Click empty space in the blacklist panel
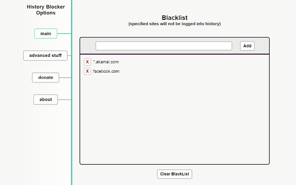Screen dimensions: 296x185 pyautogui.click(x=174, y=120)
